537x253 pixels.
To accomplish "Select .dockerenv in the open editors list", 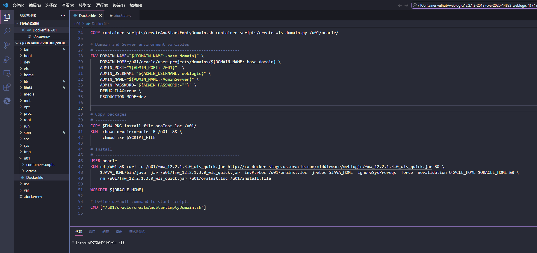I will tap(41, 36).
